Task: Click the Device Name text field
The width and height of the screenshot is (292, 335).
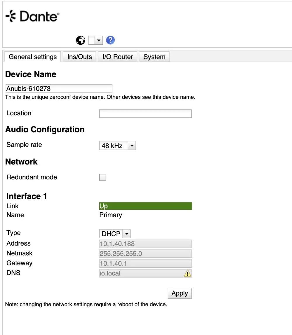Action: (59, 89)
